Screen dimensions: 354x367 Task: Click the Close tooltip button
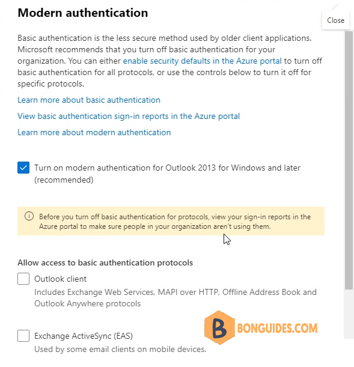click(x=335, y=20)
